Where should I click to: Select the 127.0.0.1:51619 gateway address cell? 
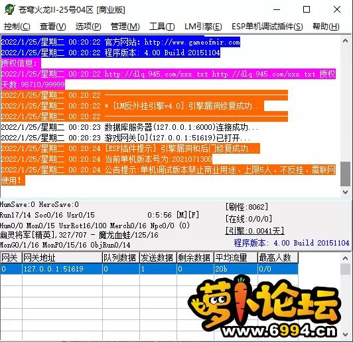pos(62,269)
